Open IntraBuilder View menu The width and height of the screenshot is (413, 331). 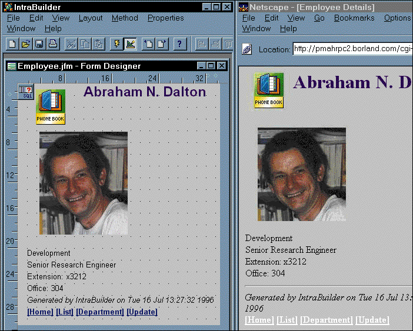click(61, 18)
